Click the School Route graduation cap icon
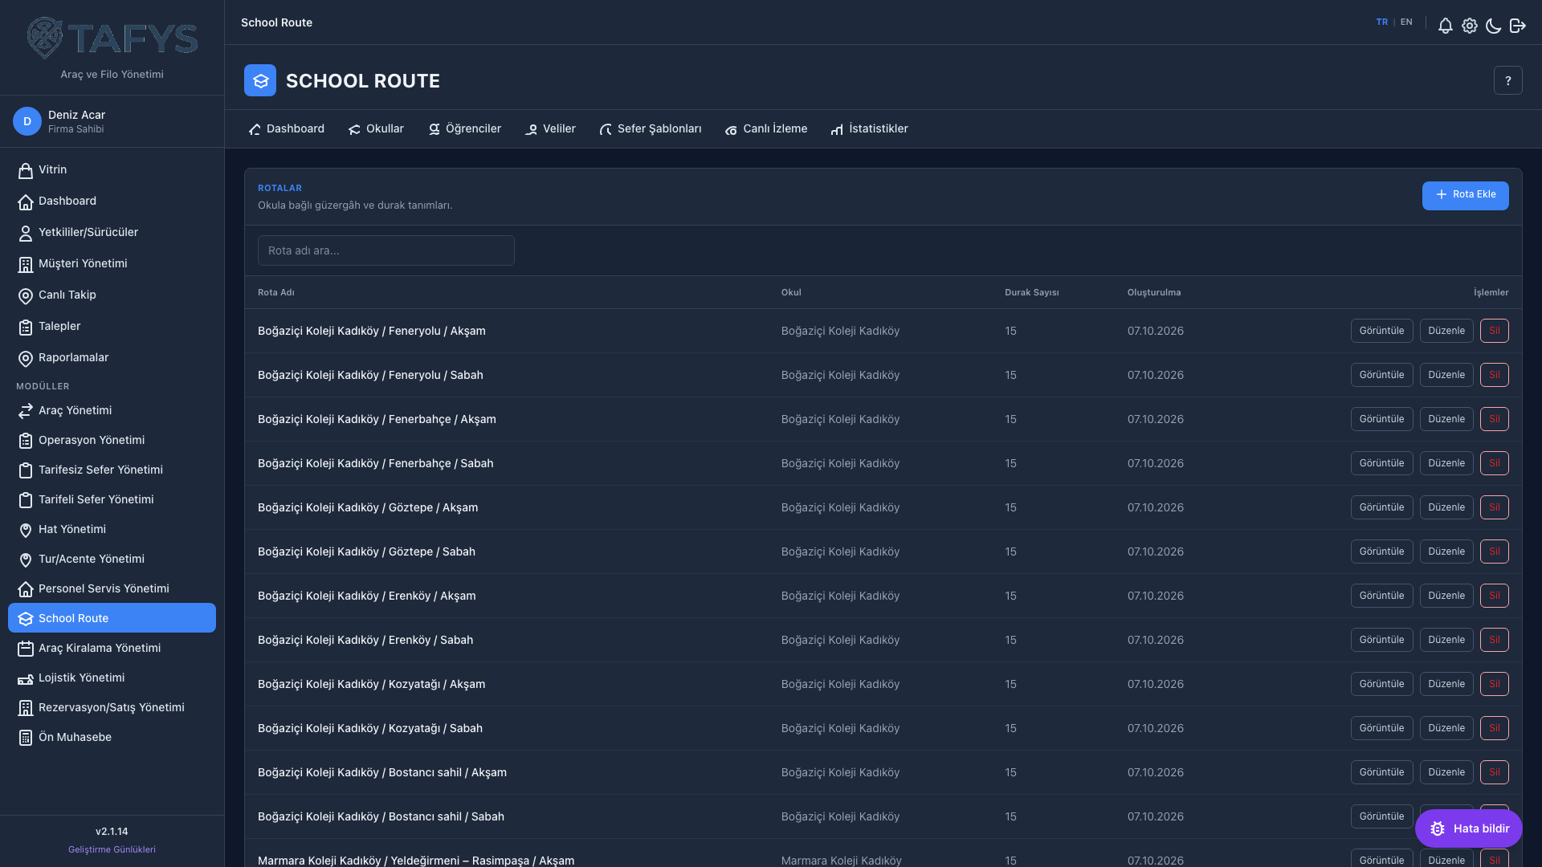Image resolution: width=1542 pixels, height=867 pixels. click(x=260, y=80)
